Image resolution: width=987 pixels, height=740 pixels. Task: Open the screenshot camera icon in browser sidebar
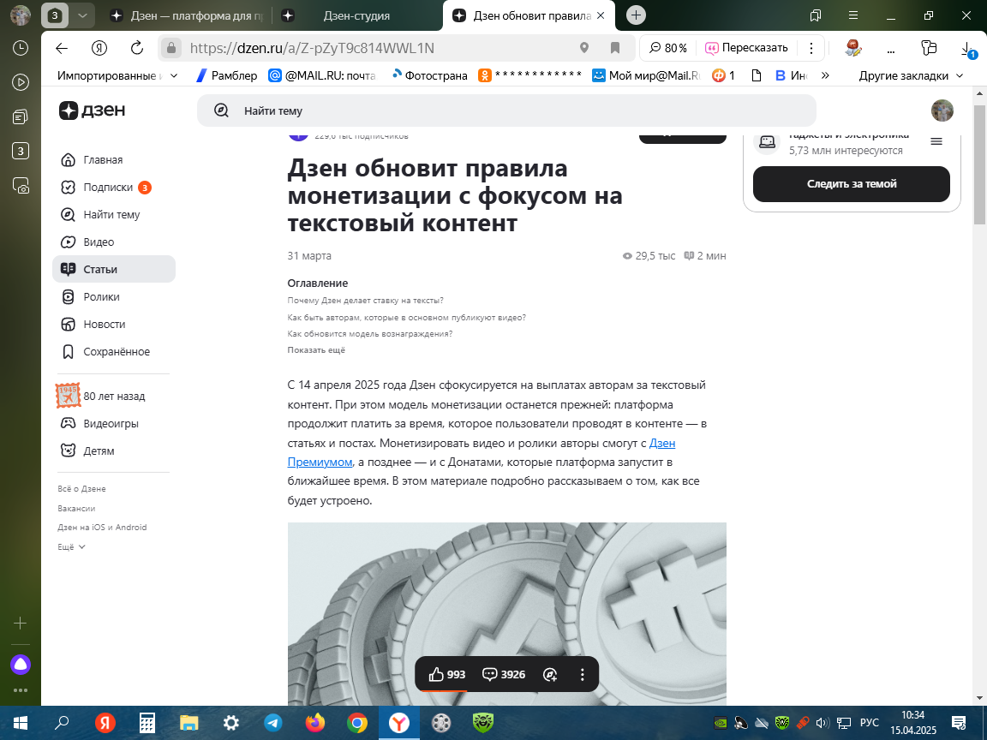21,186
